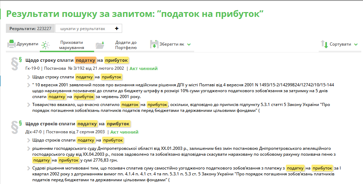The image size is (363, 184).
Task: Click the sun icon for highlight marking
Action: [x=46, y=45]
